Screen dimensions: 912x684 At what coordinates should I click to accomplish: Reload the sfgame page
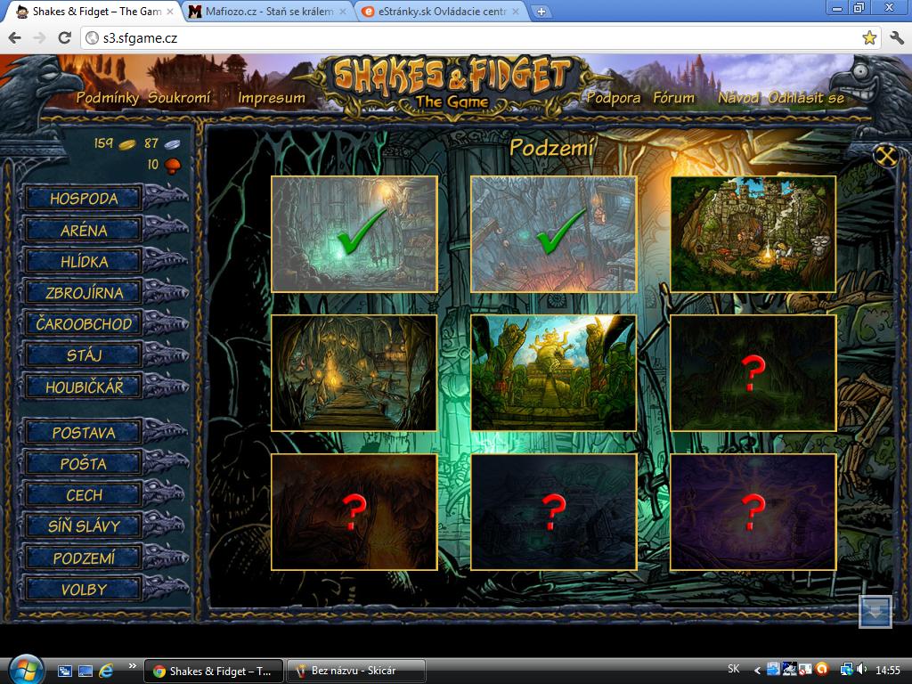tap(64, 38)
